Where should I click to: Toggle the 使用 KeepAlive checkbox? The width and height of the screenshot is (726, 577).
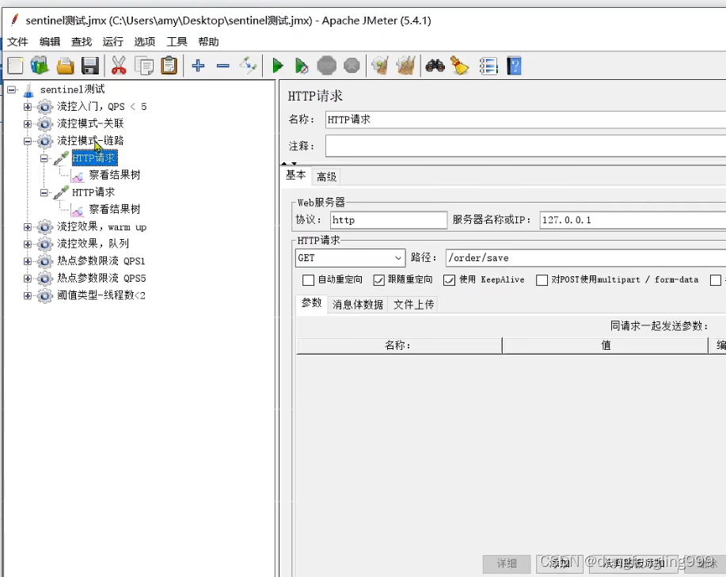[449, 280]
